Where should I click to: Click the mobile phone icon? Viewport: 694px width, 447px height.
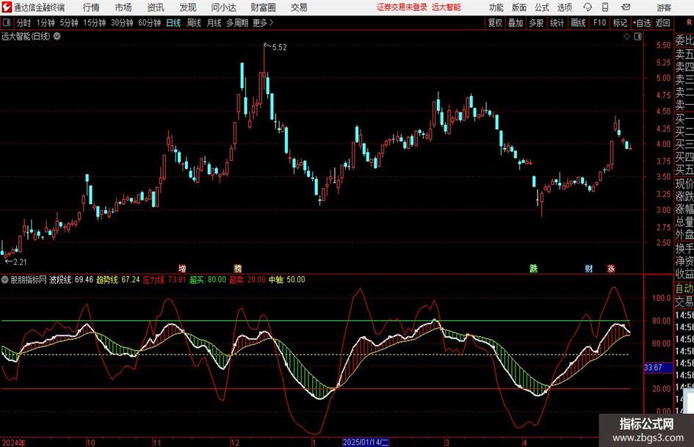(x=605, y=7)
